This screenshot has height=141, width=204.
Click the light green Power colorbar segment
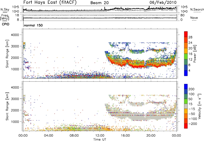tap(186, 57)
